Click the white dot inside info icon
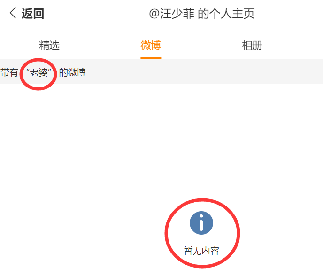The image size is (323, 269). (x=201, y=216)
